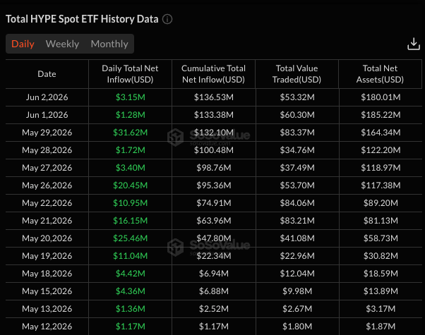Click the $4.42M daily inflow value
The width and height of the screenshot is (425, 335).
[131, 274]
